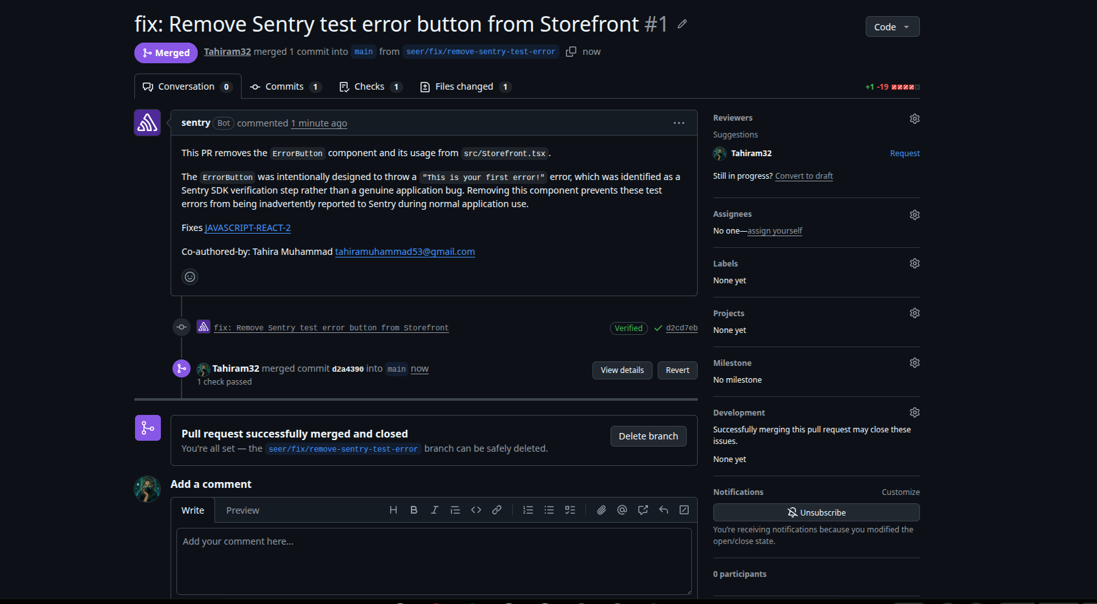Add a task list from toolbar

(570, 510)
